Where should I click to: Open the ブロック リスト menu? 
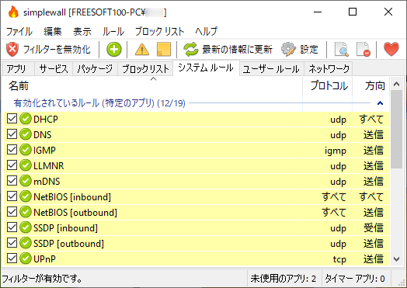pyautogui.click(x=159, y=31)
